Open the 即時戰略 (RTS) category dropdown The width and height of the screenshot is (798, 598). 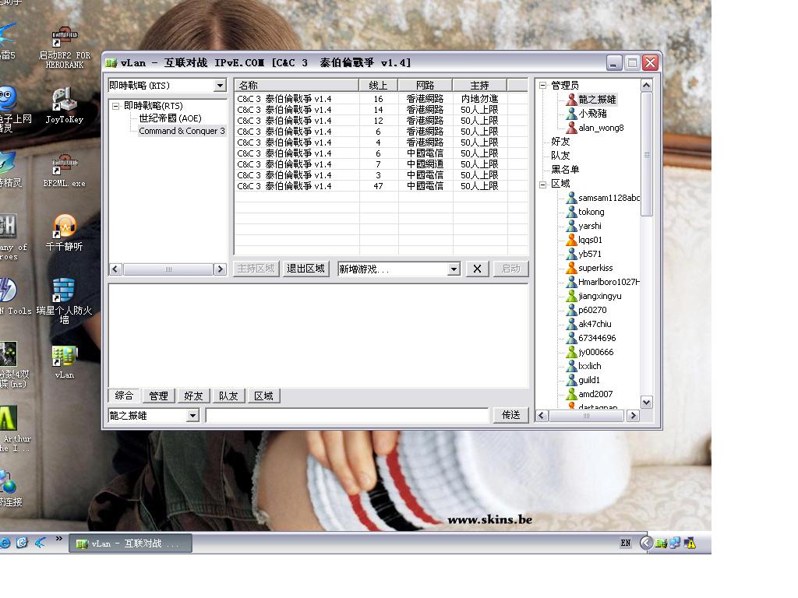220,86
